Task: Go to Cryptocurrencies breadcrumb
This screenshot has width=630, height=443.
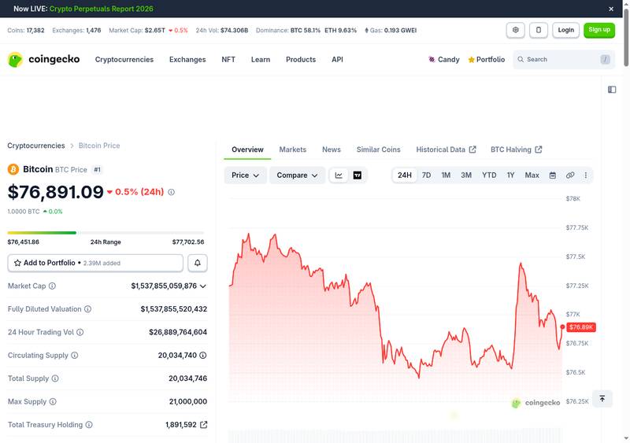Action: pyautogui.click(x=36, y=146)
